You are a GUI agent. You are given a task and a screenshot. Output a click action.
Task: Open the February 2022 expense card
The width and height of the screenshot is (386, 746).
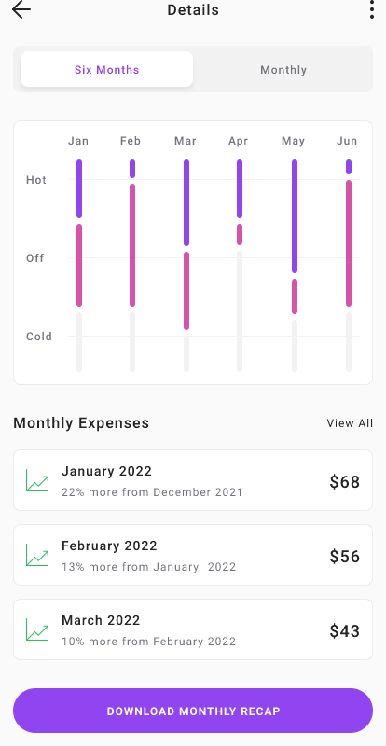point(193,555)
